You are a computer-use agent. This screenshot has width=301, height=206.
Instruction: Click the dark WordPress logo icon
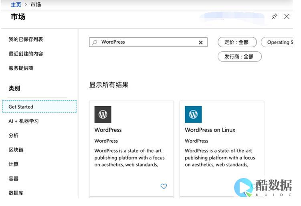click(103, 114)
